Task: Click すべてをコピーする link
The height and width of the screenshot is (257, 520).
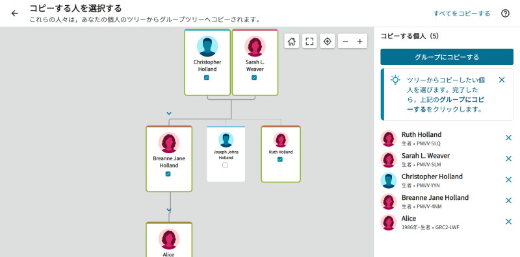Action: pyautogui.click(x=461, y=14)
